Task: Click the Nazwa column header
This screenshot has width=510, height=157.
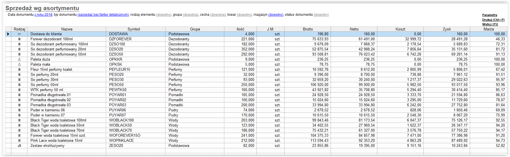Action: click(67, 29)
